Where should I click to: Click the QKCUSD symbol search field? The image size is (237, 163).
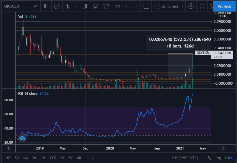(x=12, y=6)
